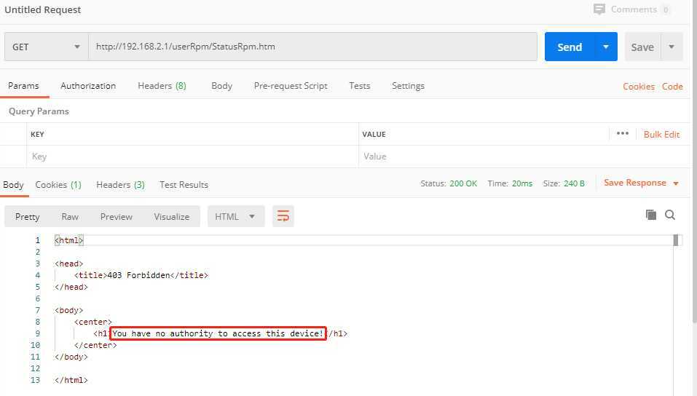
Task: Select the Visualize view mode
Action: point(172,216)
